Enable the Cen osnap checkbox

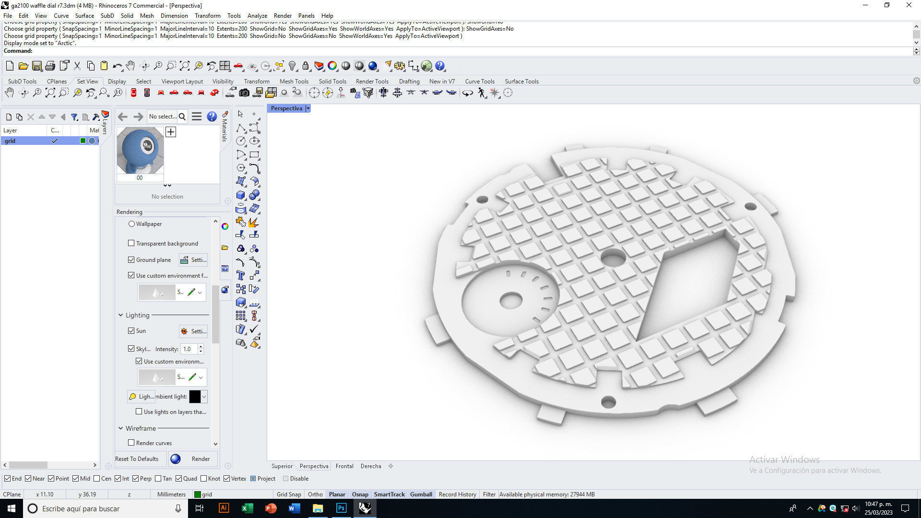coord(96,478)
